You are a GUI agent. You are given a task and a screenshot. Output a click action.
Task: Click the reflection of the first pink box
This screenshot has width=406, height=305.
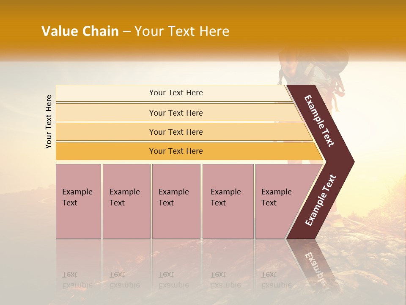coord(79,264)
